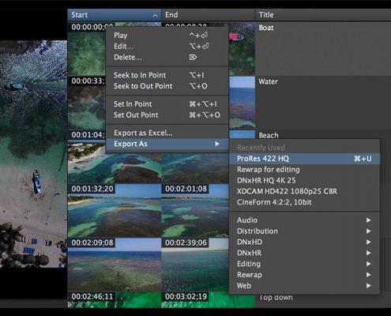
Task: Select Play in the context menu
Action: [167, 36]
